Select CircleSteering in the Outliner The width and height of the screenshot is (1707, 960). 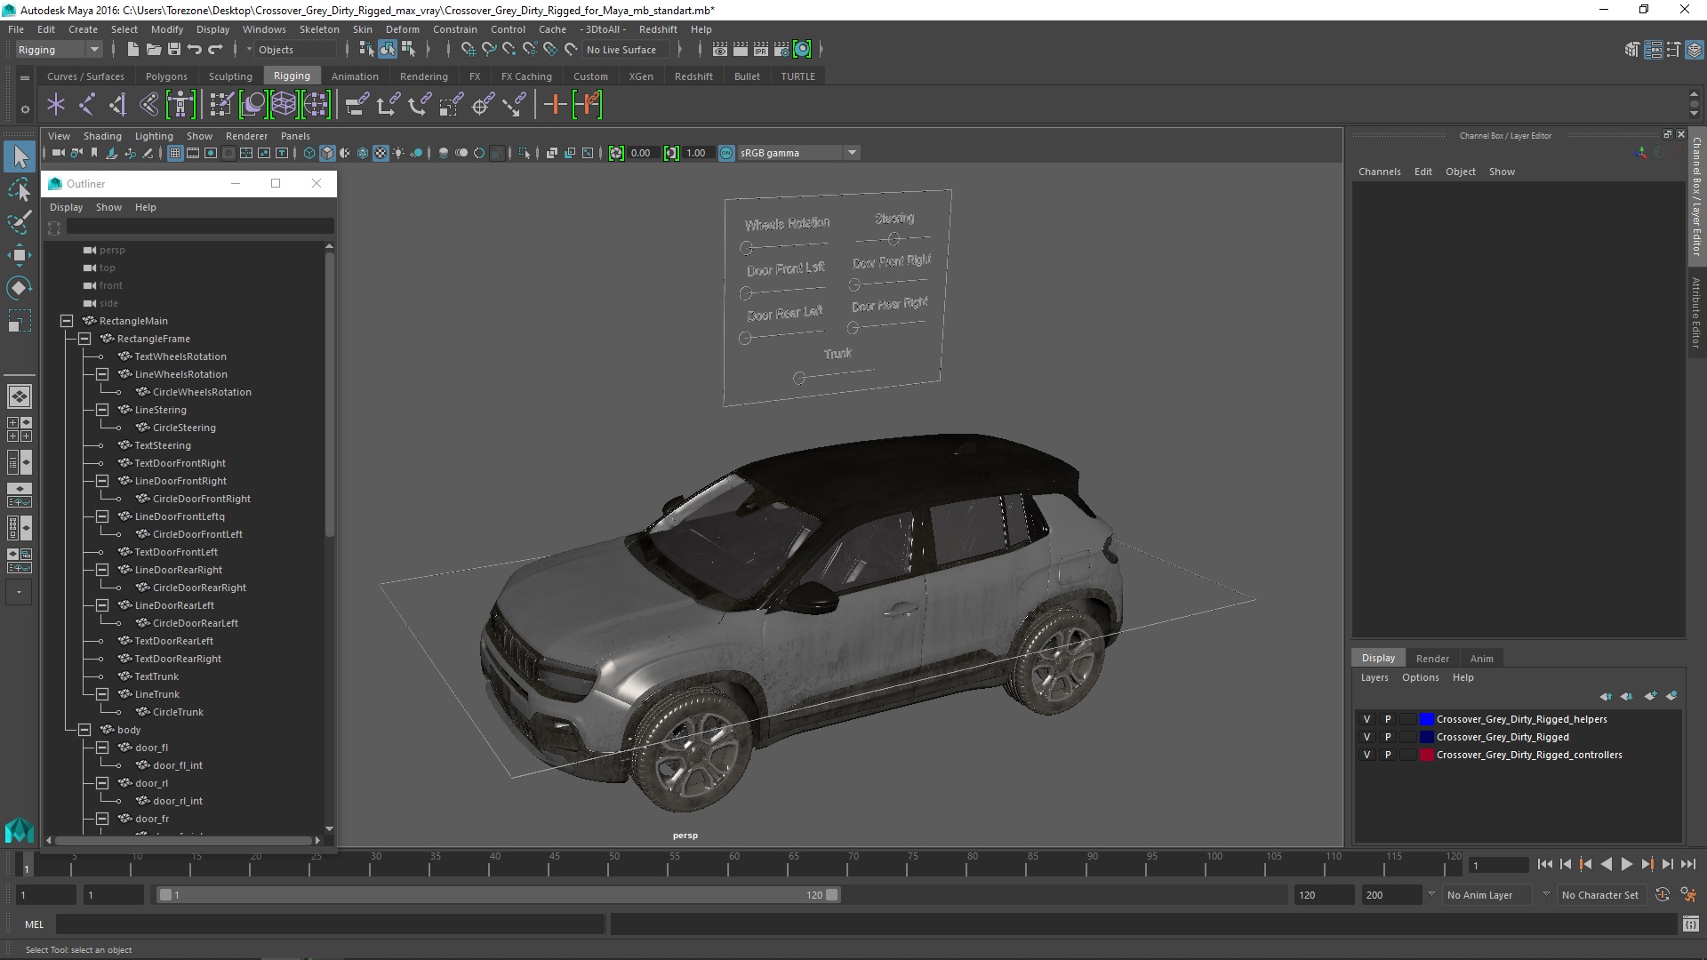pos(184,428)
